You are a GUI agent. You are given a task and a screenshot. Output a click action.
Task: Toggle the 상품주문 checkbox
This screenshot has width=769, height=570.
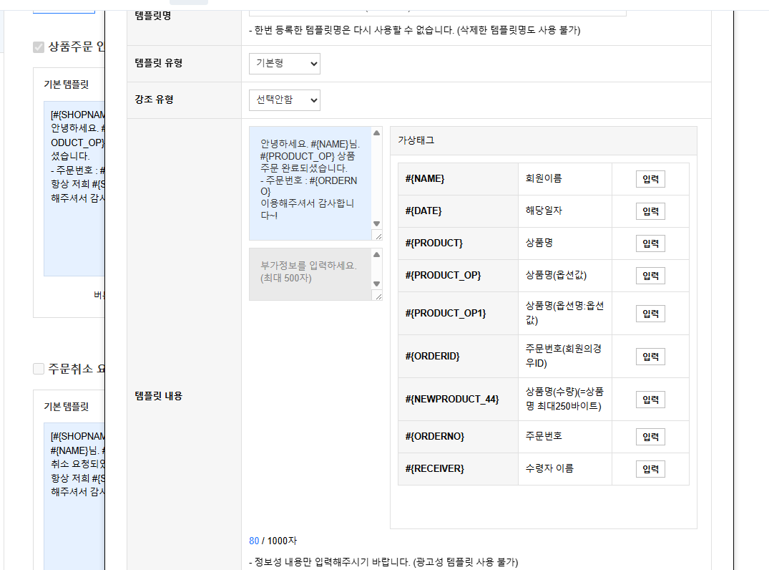click(39, 47)
